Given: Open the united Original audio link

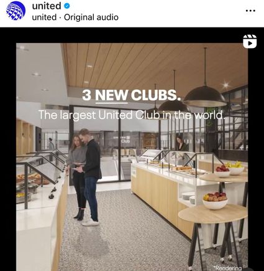Looking at the screenshot, I should tap(75, 17).
